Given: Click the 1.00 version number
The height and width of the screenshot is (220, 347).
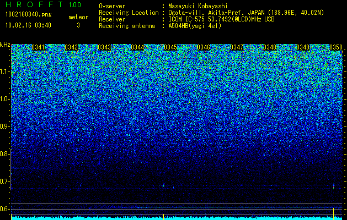Looking at the screenshot, I should pos(75,5).
